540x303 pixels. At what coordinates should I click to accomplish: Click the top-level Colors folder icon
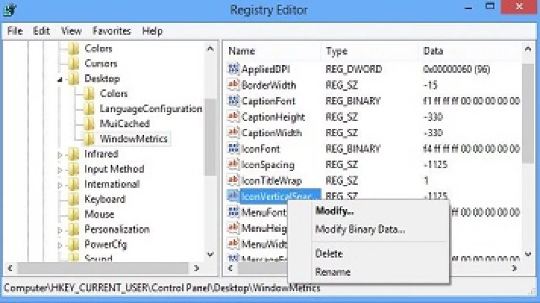[74, 48]
